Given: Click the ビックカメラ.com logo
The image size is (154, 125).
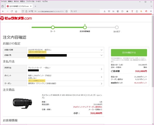Looking at the screenshot, I should click(x=16, y=18).
